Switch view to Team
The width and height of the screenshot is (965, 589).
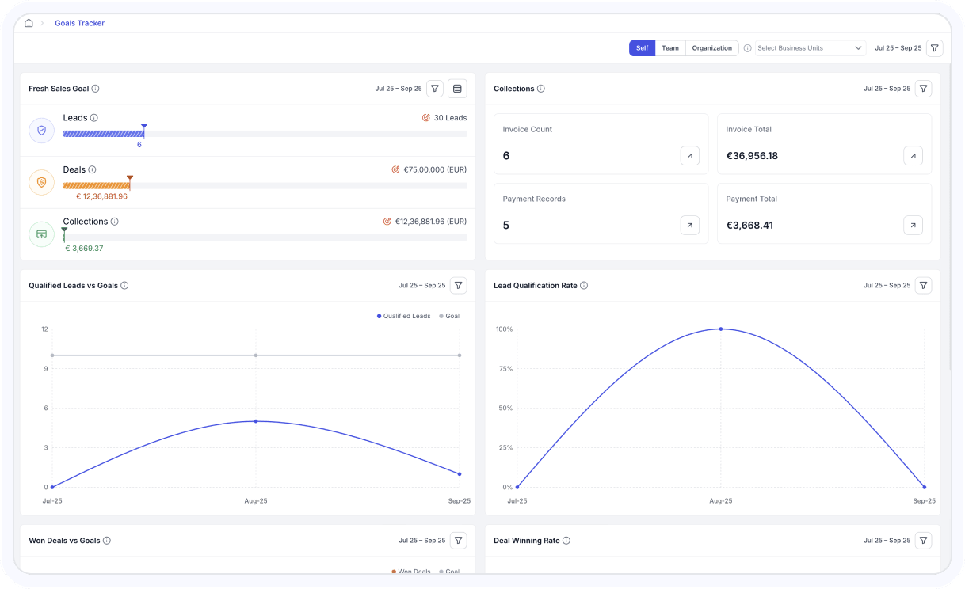click(670, 48)
